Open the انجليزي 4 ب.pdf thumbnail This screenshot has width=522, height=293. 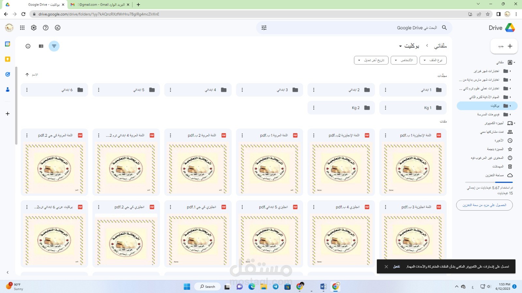point(341,240)
